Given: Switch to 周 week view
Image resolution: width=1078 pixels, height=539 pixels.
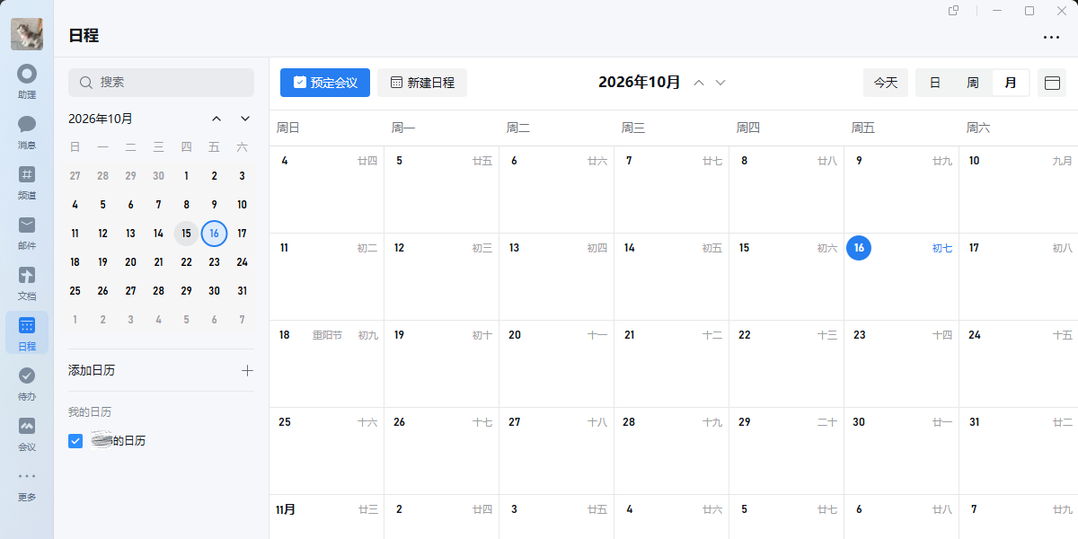Looking at the screenshot, I should [x=973, y=83].
